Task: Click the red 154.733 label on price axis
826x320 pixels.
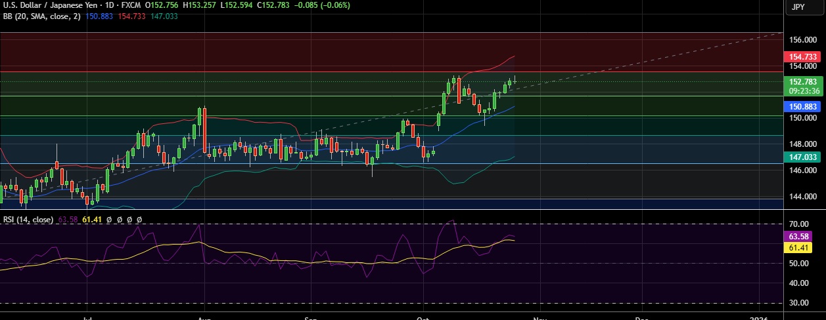Action: tap(801, 57)
